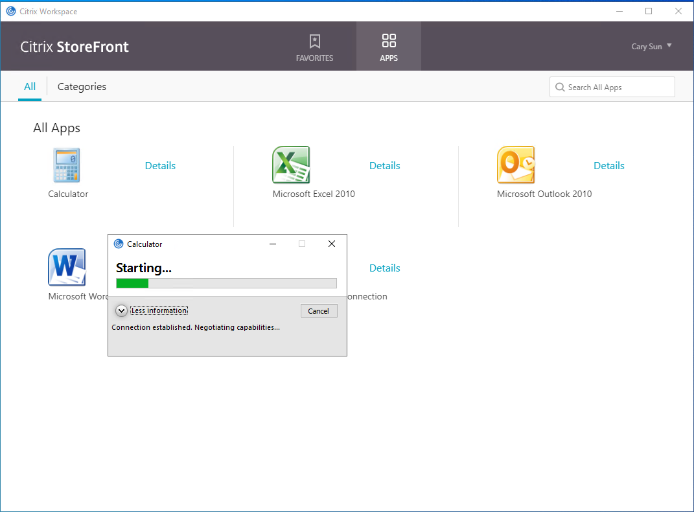
Task: Close the Calculator starting dialog
Action: (332, 244)
